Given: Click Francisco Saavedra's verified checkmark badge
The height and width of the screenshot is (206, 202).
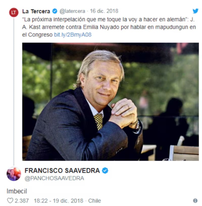Looking at the screenshot, I should [105, 171].
